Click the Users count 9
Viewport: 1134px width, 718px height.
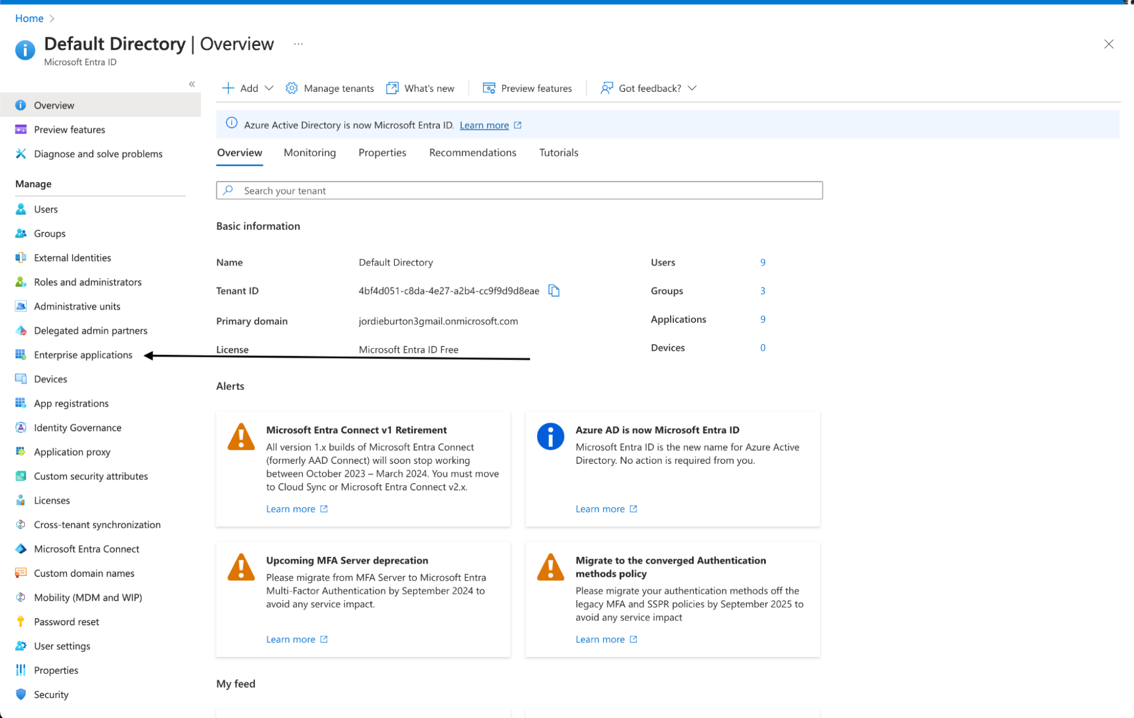pos(763,262)
